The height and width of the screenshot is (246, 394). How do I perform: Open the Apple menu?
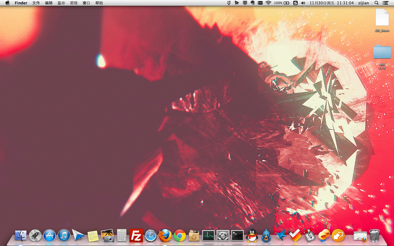click(7, 3)
